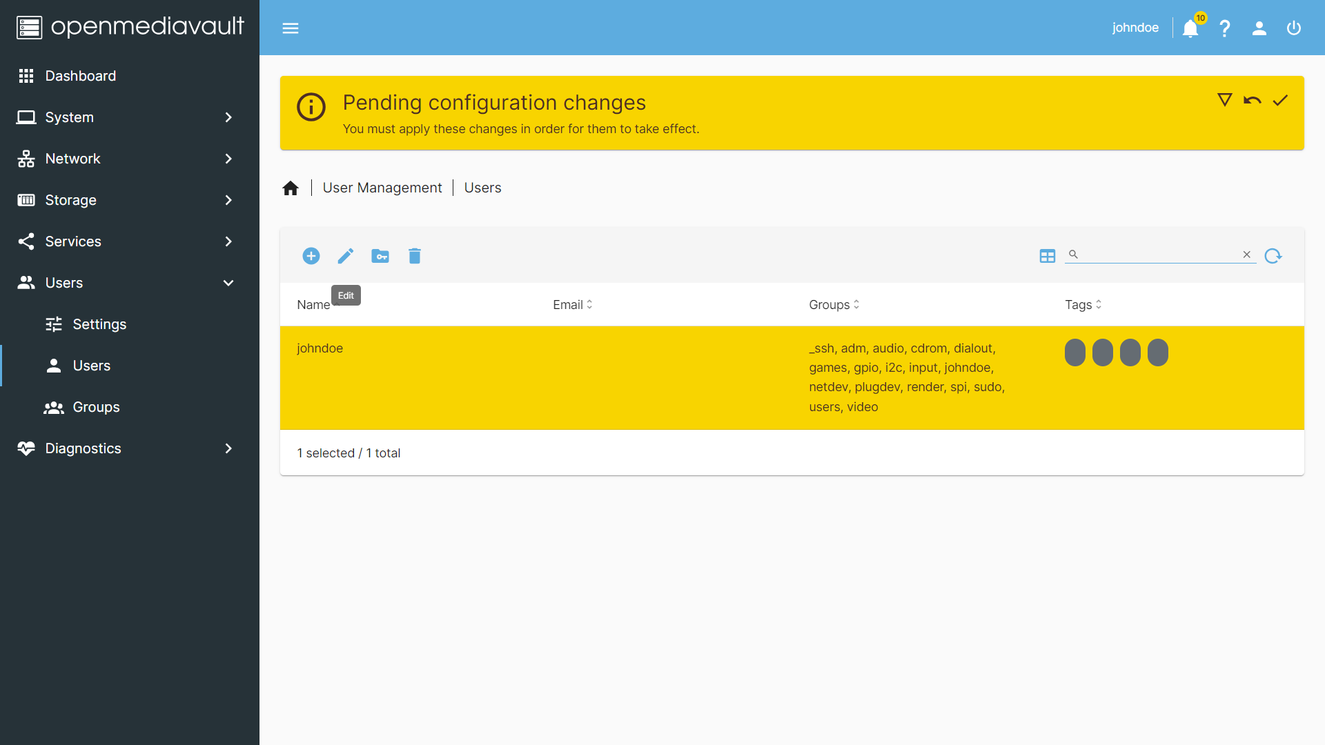Click the Edit pencil icon

[x=346, y=256]
